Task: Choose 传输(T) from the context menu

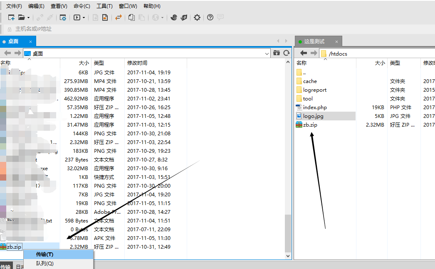Action: point(44,254)
